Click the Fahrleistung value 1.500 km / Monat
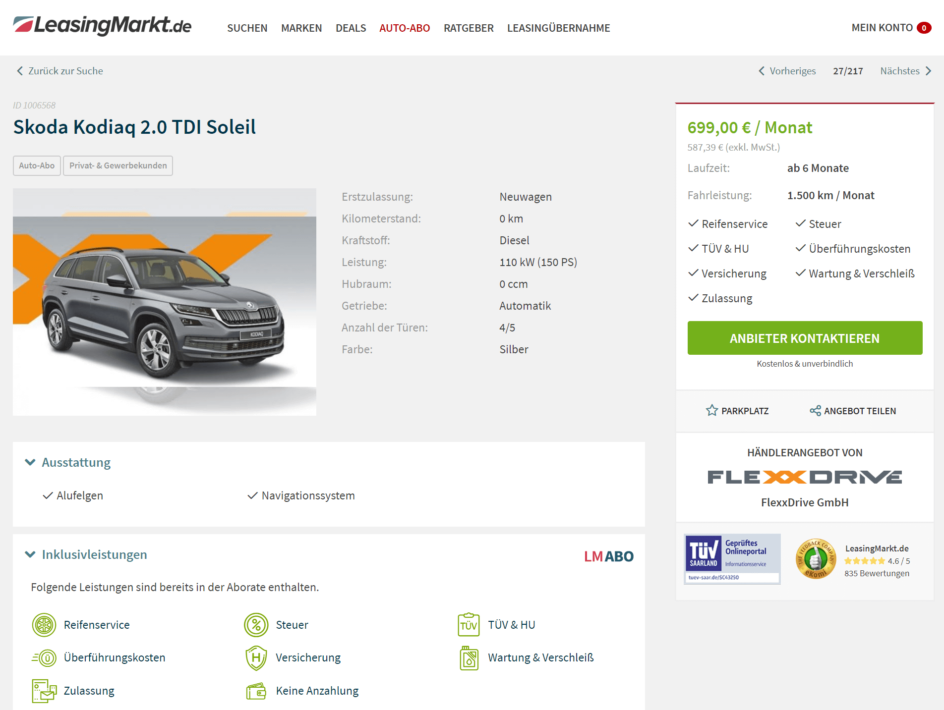This screenshot has width=944, height=710. pyautogui.click(x=831, y=195)
